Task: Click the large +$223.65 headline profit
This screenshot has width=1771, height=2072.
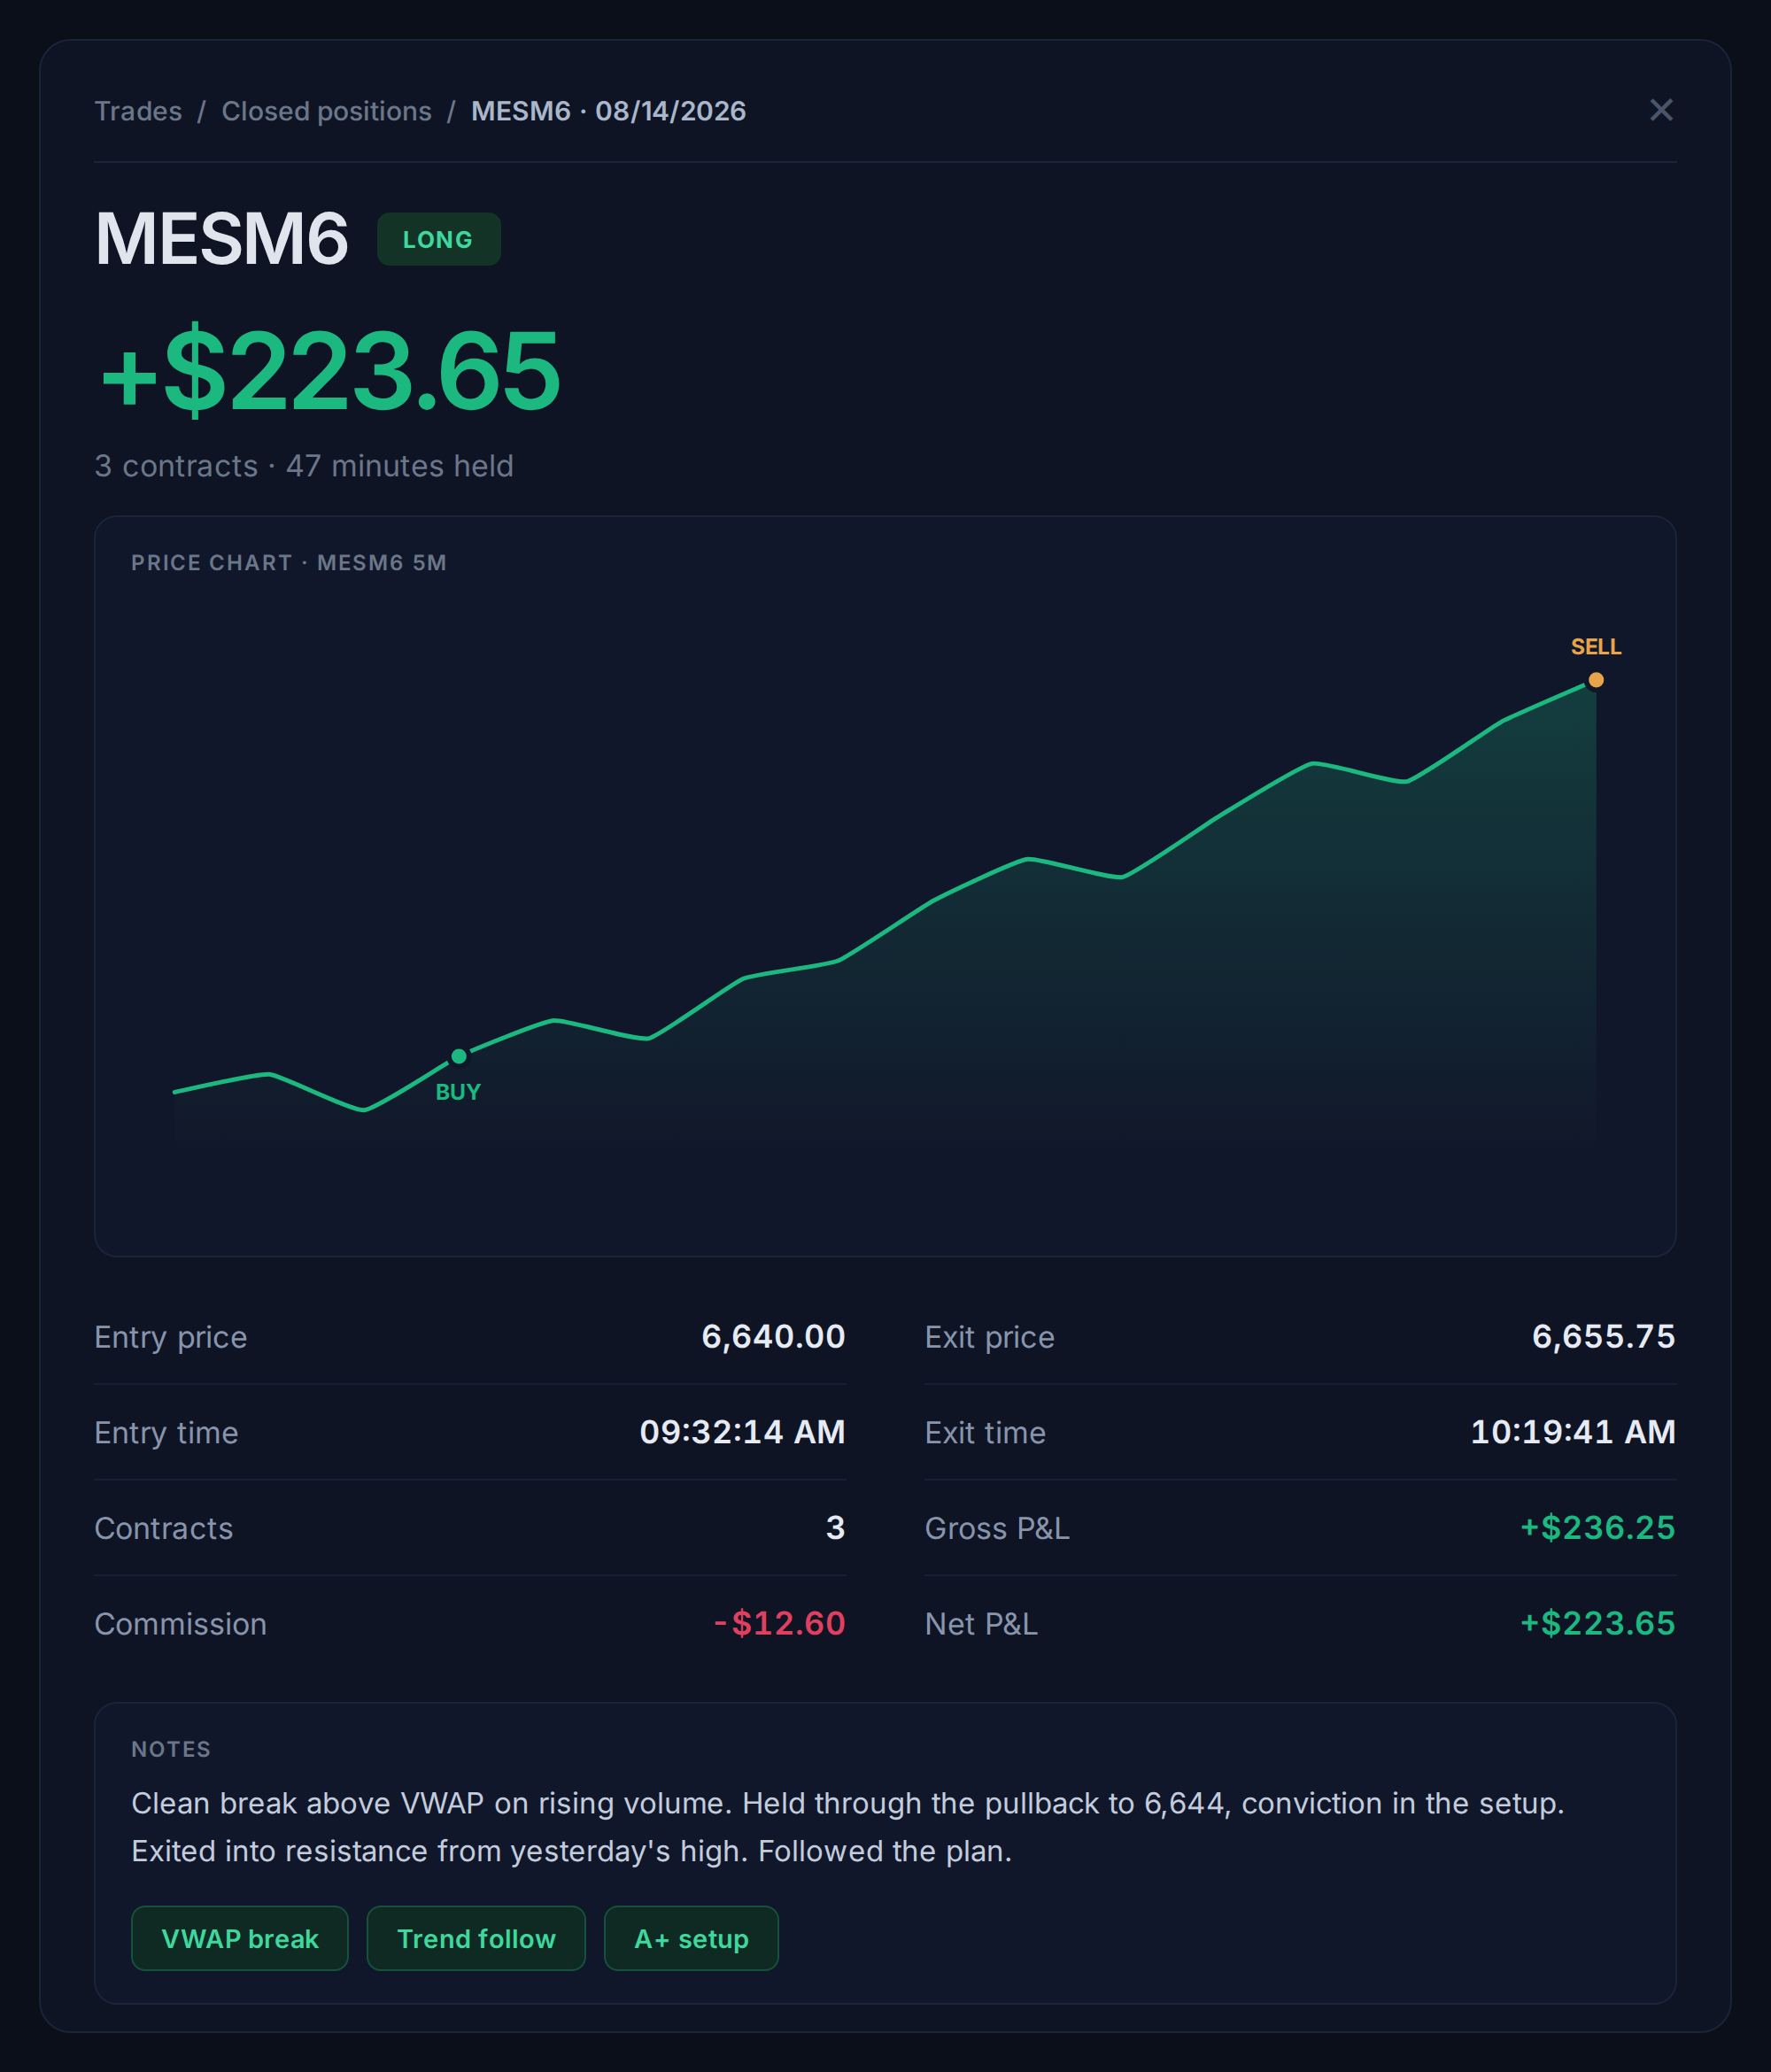Action: coord(331,371)
